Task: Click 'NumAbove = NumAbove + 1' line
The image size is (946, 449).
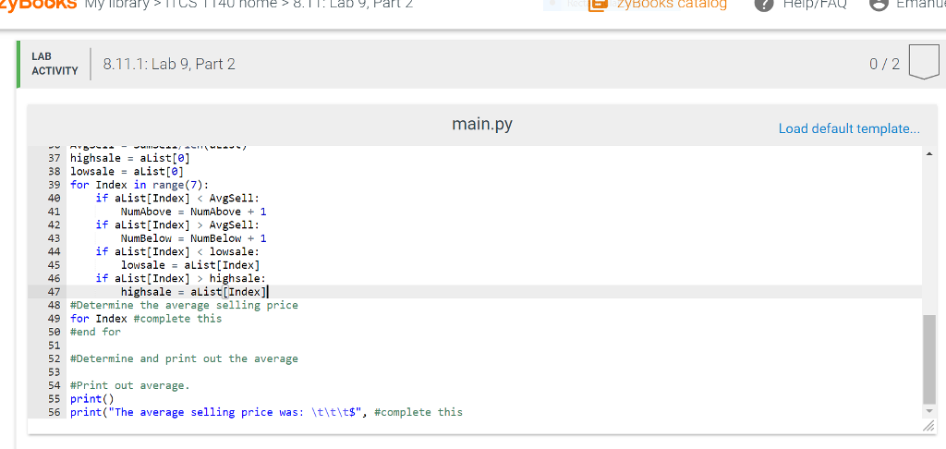Action: point(194,212)
